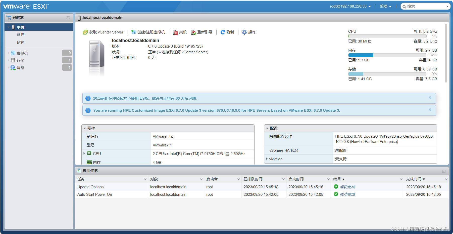Select the 网络 network icon in navigator
The width and height of the screenshot is (453, 234).
13,67
